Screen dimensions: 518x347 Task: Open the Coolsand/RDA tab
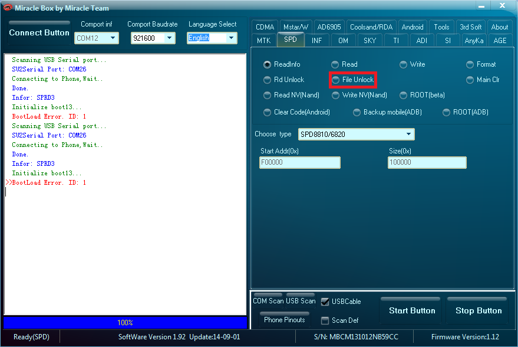click(371, 27)
